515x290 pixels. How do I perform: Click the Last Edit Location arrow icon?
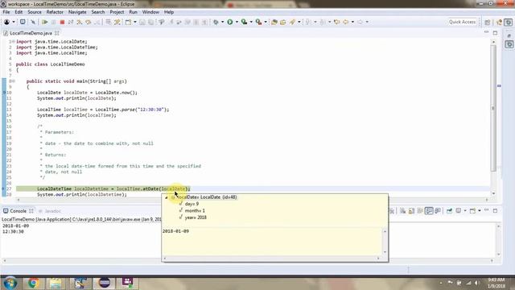pyautogui.click(x=336, y=22)
